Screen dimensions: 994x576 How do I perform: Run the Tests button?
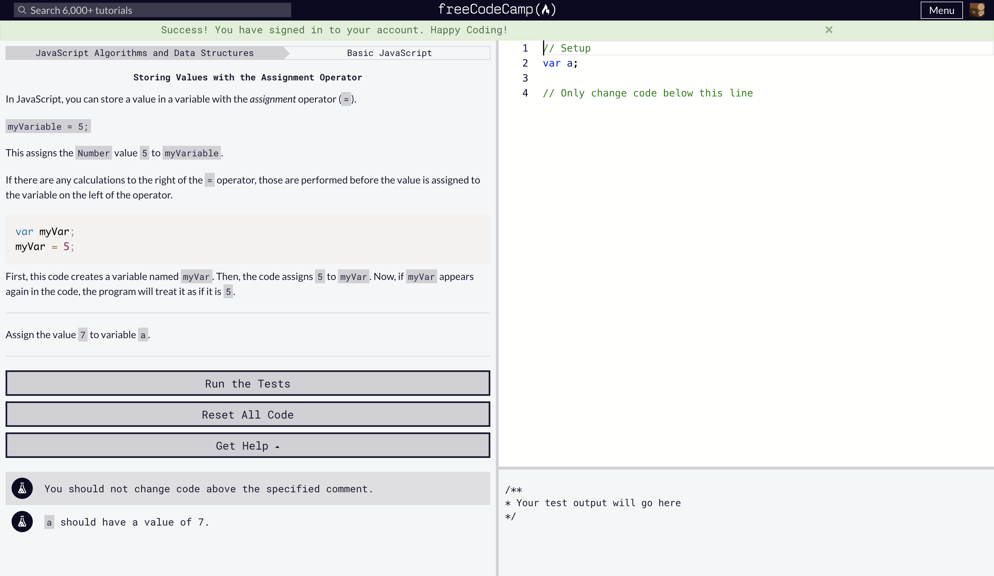tap(247, 383)
